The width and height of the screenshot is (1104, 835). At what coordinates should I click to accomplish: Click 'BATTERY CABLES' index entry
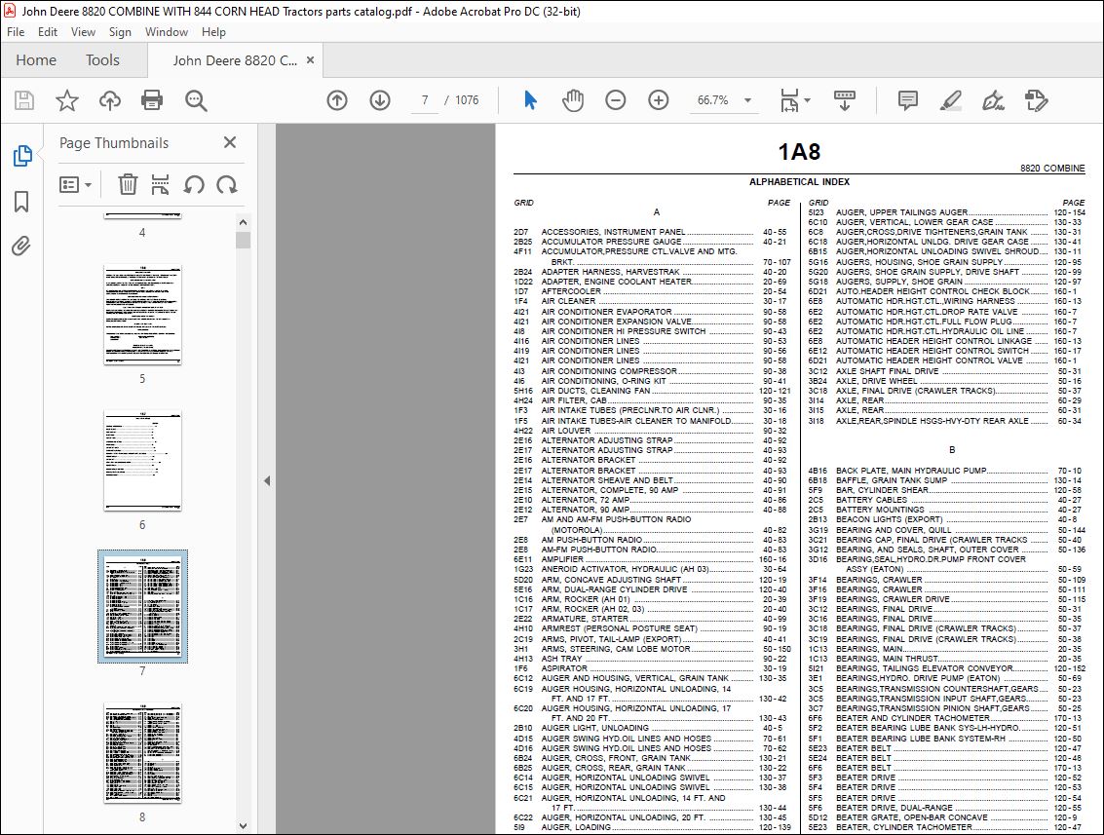871,500
